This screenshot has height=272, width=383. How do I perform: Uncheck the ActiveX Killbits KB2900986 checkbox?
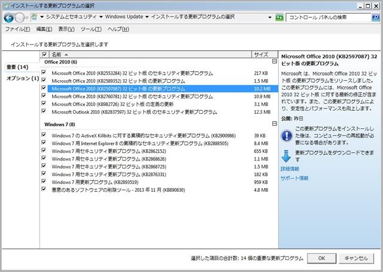44,135
